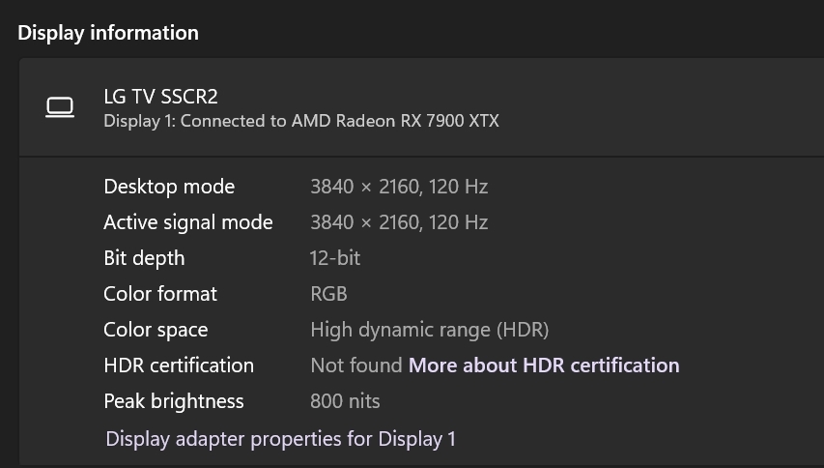824x468 pixels.
Task: Open Display adapter properties for Display 1
Action: coord(280,439)
